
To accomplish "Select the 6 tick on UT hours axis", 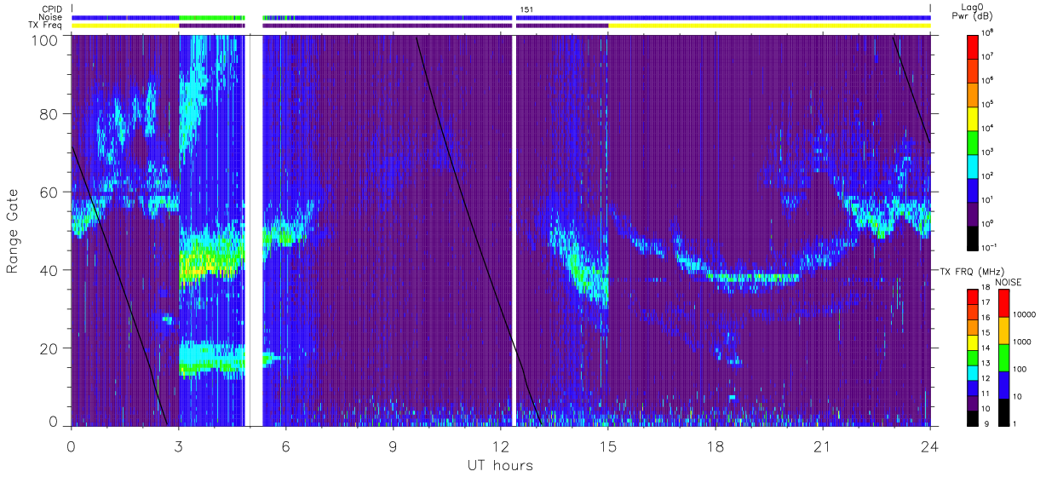I will (x=285, y=446).
